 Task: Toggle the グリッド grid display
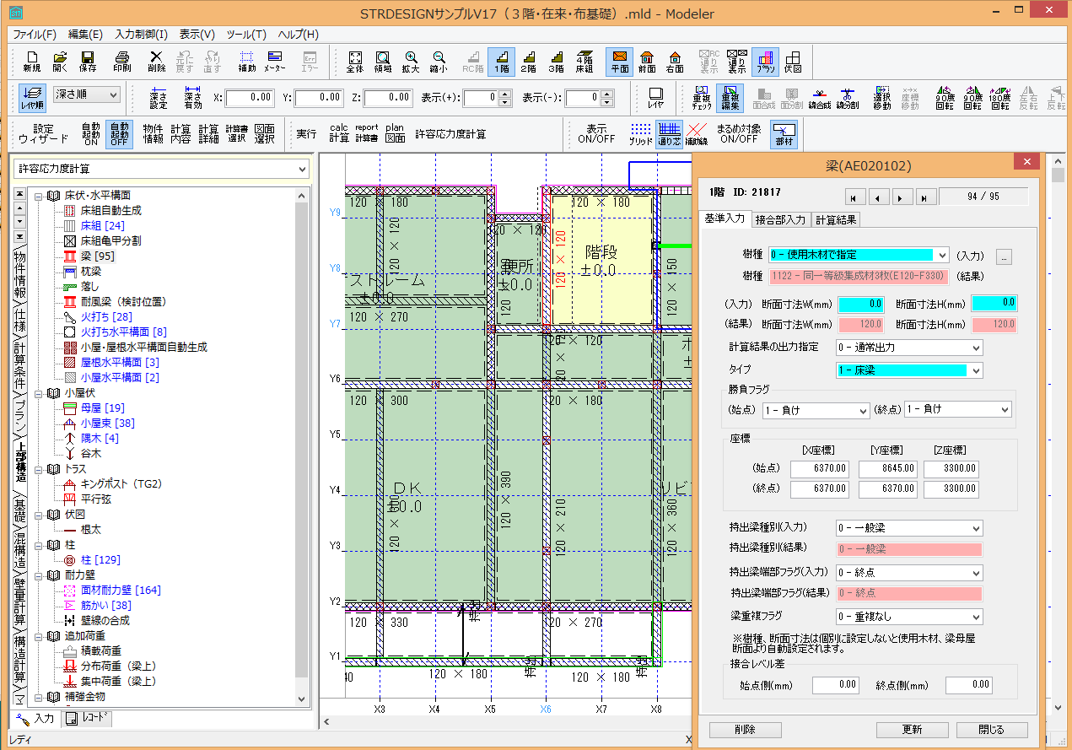pos(641,133)
